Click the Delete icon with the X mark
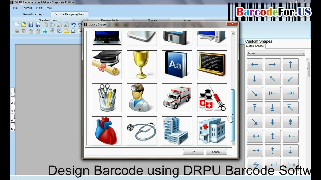321x180 pixels. click(x=66, y=25)
